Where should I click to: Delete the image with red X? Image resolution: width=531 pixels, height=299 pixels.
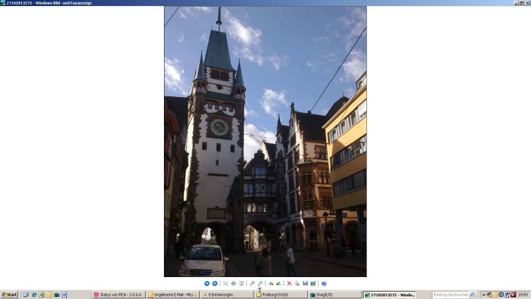coord(289,284)
